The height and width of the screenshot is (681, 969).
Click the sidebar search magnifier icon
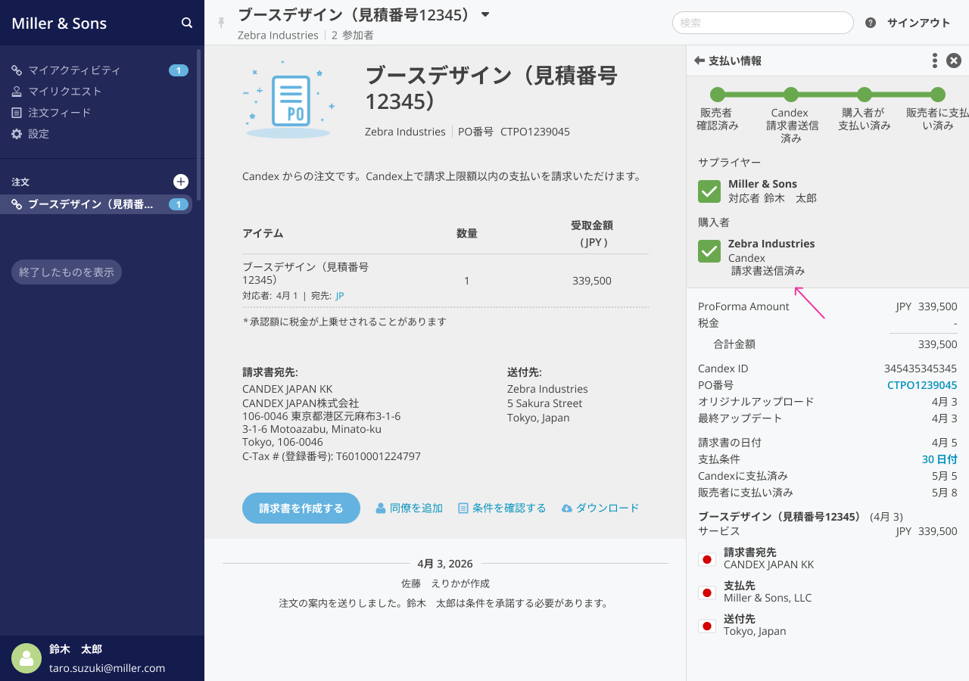pyautogui.click(x=187, y=23)
